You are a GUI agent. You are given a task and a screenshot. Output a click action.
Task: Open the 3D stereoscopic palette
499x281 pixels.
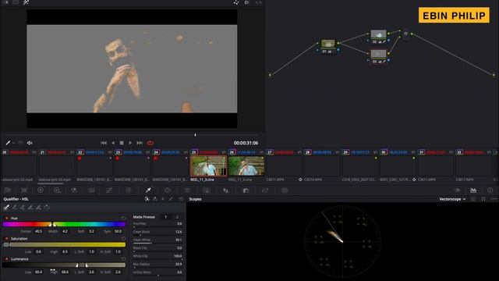point(285,190)
